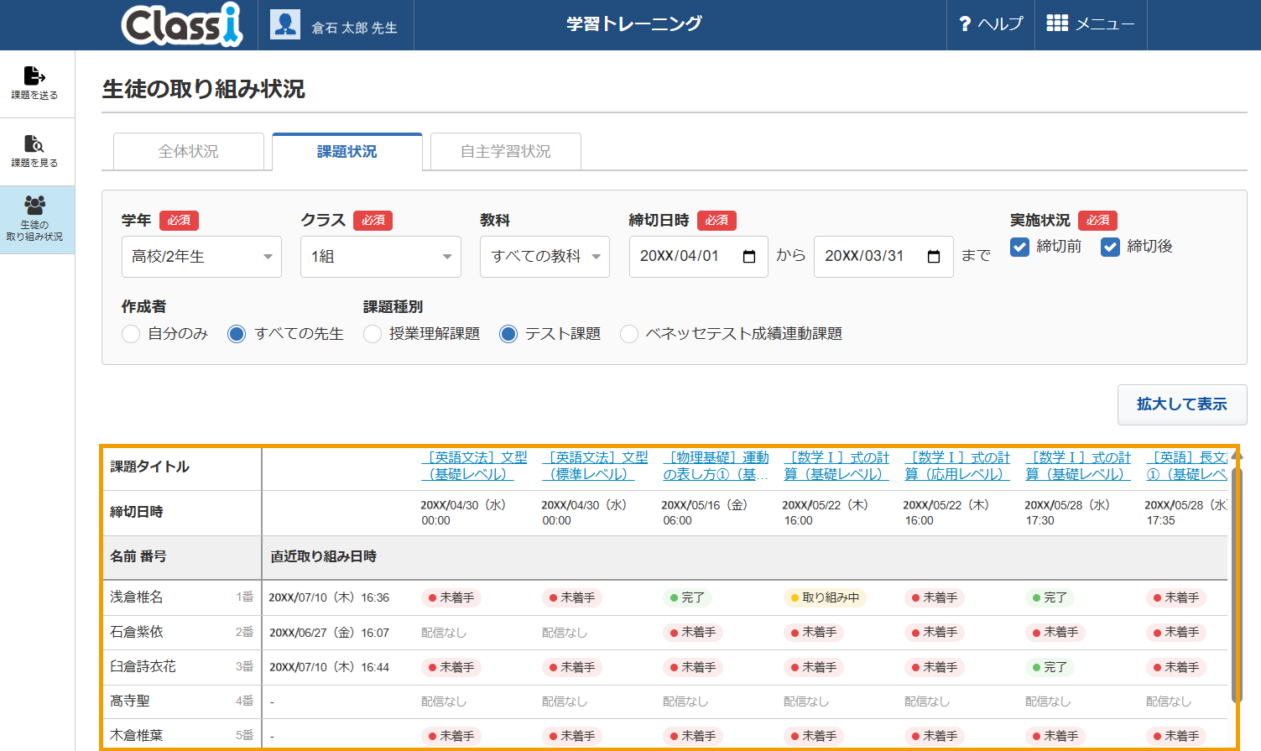Click 浅倉椎名's 完了 badge for 物理基礎

coord(687,598)
